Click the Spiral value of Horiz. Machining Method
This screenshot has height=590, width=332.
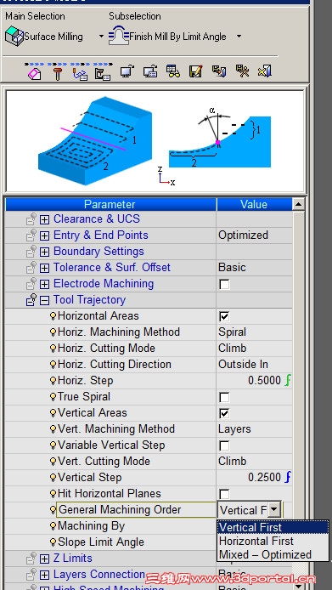[x=232, y=332]
